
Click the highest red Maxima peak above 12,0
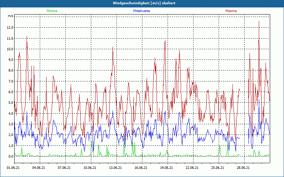point(259,21)
